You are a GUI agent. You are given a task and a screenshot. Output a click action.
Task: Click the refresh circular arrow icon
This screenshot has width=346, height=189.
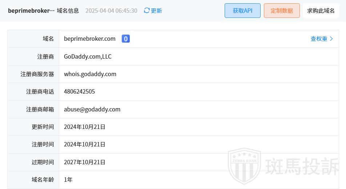(x=147, y=11)
